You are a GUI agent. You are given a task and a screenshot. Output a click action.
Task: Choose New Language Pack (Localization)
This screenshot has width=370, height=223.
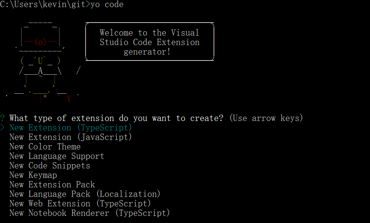click(x=85, y=194)
